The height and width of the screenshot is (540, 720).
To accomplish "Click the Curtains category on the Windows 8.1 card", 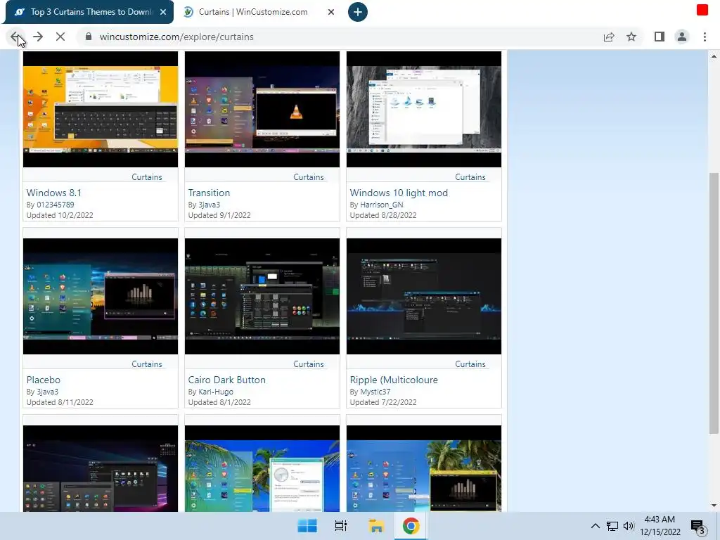I will click(147, 176).
